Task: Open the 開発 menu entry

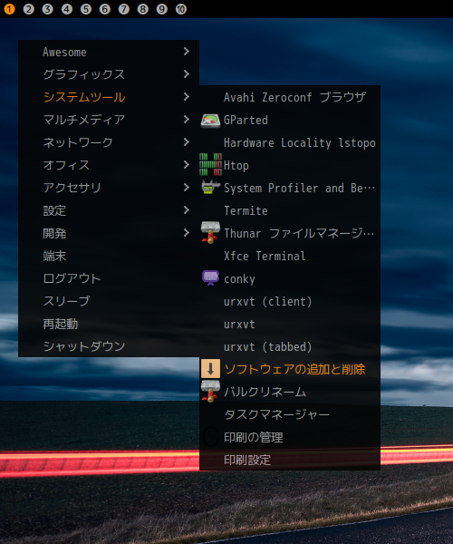Action: 109,233
